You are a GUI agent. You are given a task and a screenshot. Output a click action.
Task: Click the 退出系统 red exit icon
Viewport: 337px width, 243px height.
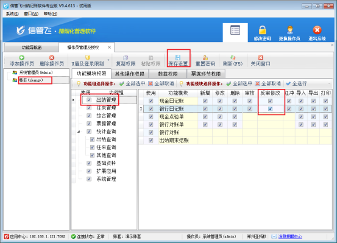click(x=317, y=30)
